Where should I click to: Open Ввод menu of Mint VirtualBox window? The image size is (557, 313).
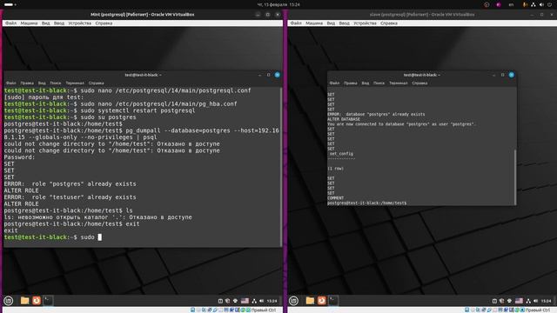click(x=59, y=23)
